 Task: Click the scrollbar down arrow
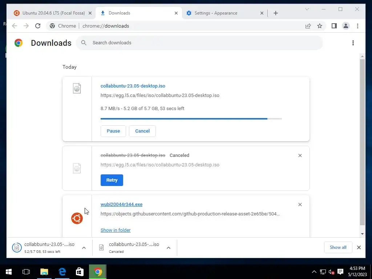(362, 234)
